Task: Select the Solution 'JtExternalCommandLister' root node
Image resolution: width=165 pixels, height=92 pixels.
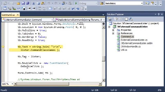Action: click(x=136, y=24)
